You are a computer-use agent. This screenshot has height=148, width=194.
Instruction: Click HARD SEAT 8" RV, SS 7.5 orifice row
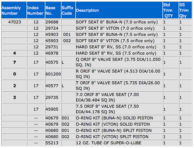(x=97, y=53)
